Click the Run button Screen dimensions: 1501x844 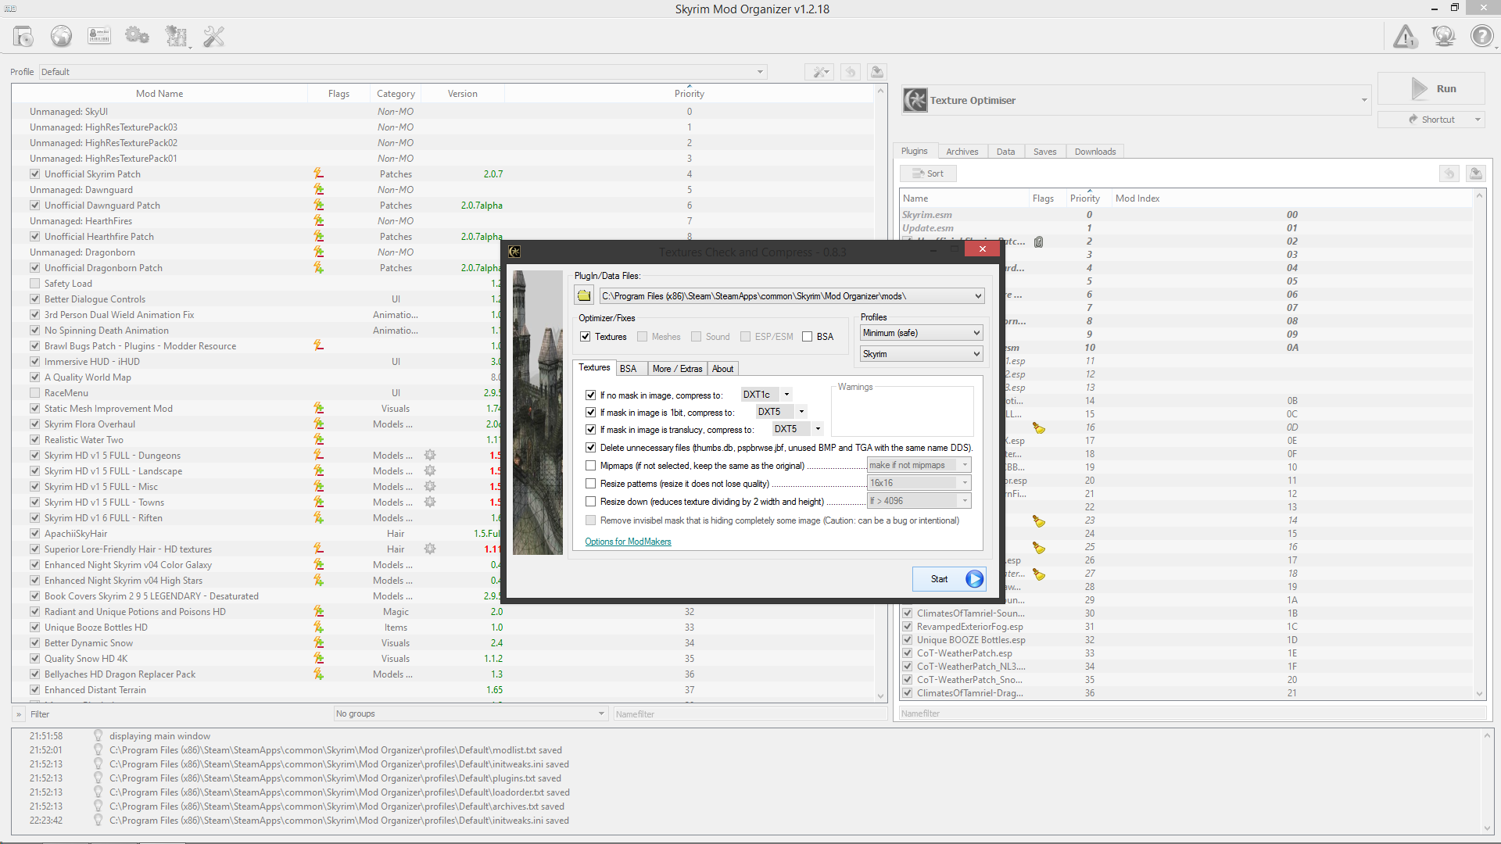tap(1431, 89)
